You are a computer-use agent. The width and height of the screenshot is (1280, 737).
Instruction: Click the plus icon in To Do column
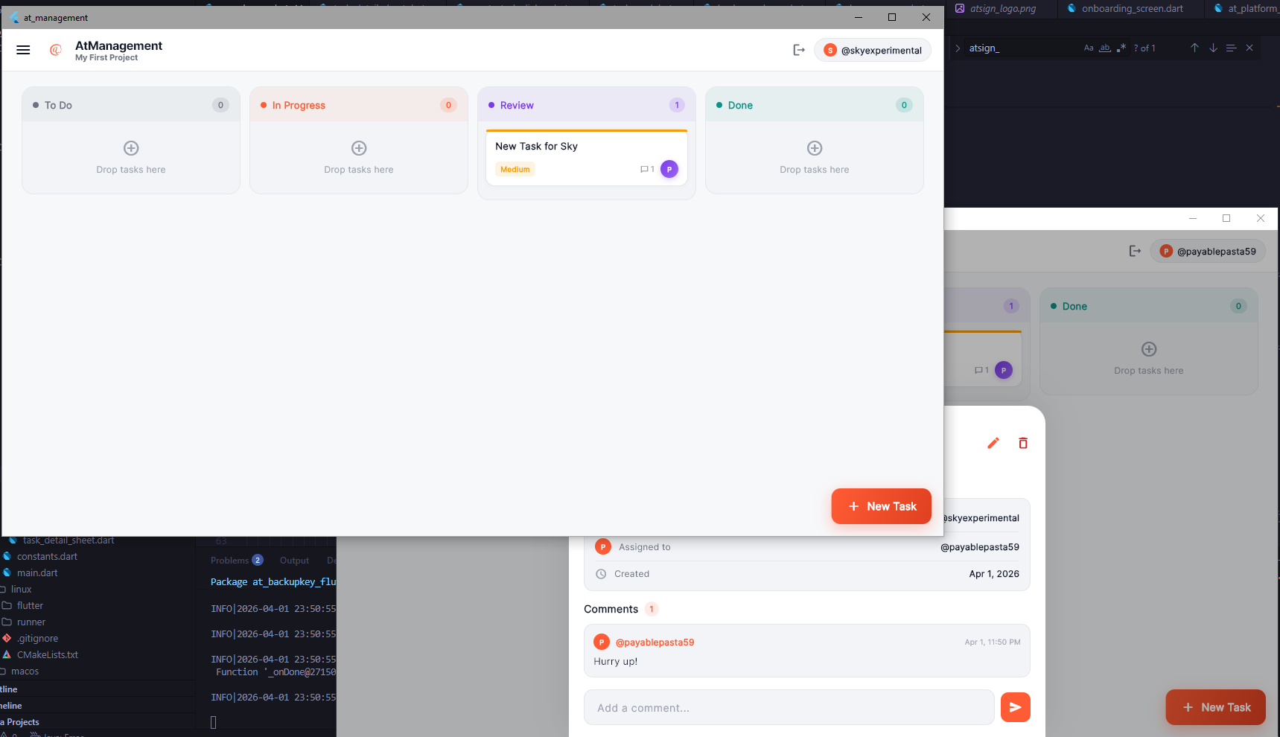(x=131, y=148)
